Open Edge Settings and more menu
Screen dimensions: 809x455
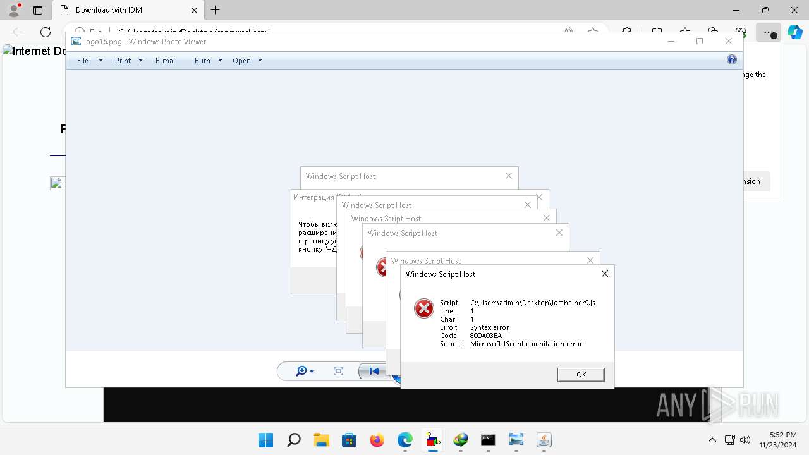click(x=769, y=32)
